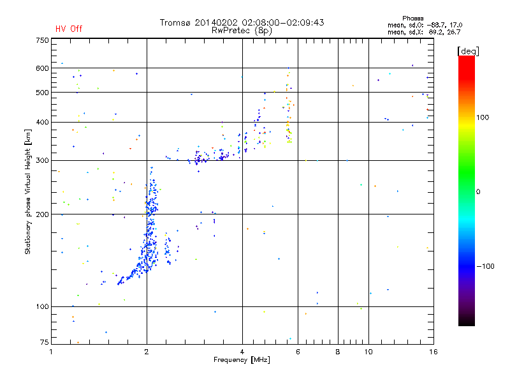Click the y-axis tick label '500'
Viewport: 510px width, 383px height.
coord(42,93)
